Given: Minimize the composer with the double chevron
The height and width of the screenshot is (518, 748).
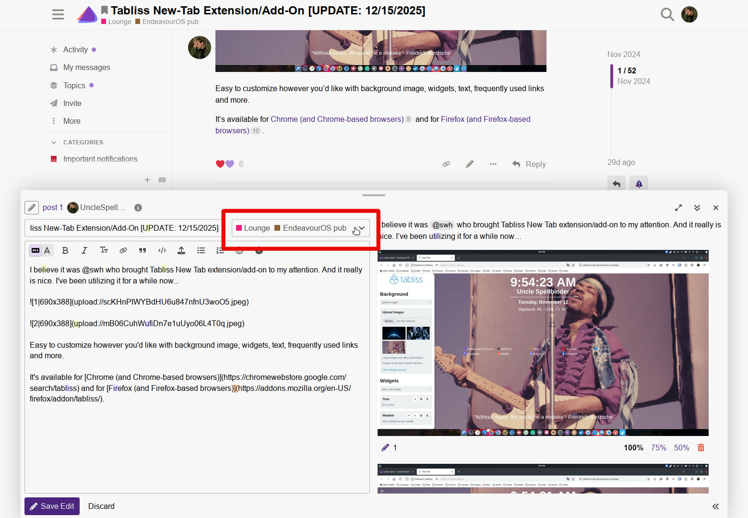Looking at the screenshot, I should point(697,208).
